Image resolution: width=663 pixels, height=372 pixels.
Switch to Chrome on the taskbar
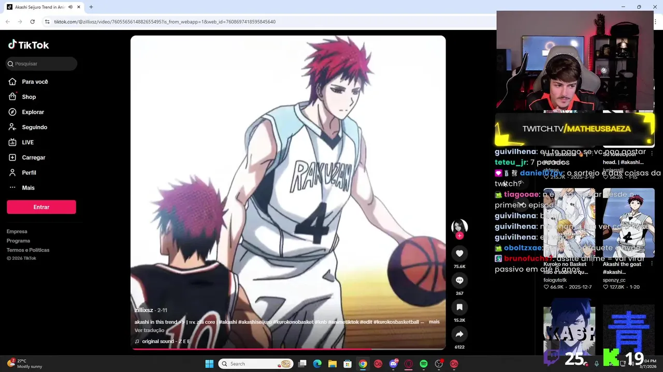point(363,364)
